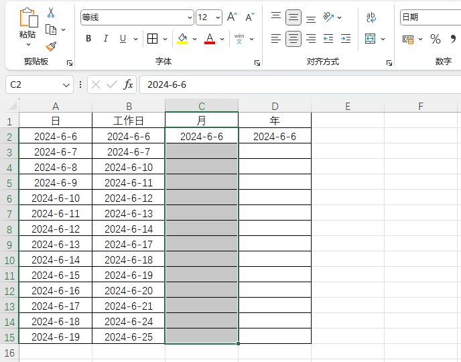461x362 pixels.
Task: Apply accounting number format icon
Action: 408,39
